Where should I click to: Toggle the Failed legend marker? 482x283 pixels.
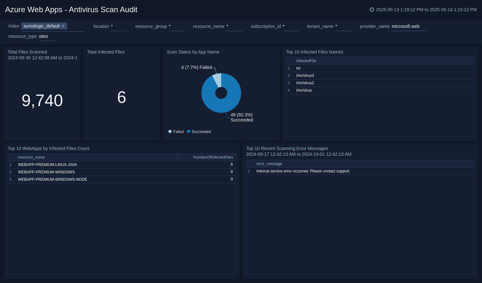[170, 131]
